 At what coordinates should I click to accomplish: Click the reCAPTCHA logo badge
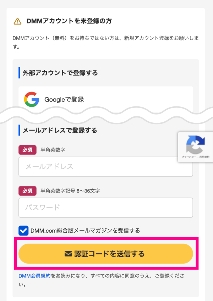(x=195, y=144)
